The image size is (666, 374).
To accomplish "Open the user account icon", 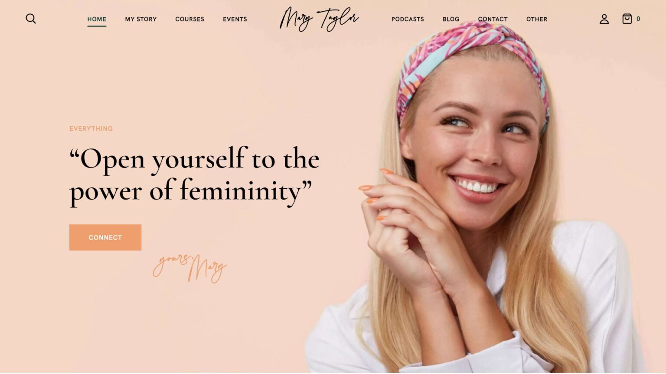I will click(604, 19).
